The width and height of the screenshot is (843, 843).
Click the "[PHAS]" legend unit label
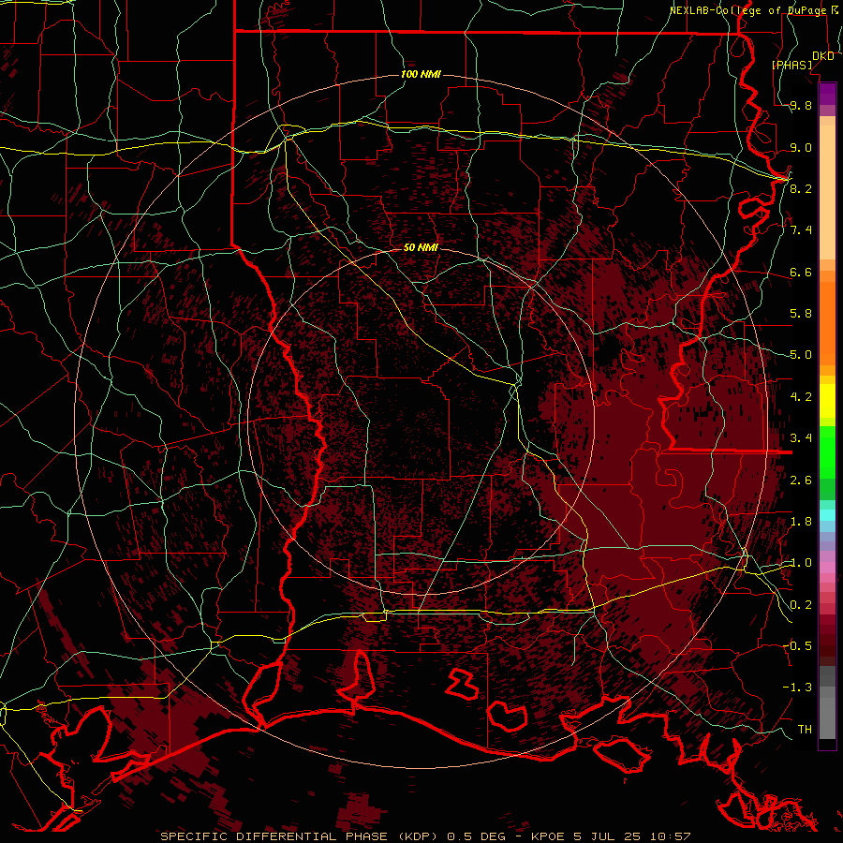pyautogui.click(x=792, y=65)
